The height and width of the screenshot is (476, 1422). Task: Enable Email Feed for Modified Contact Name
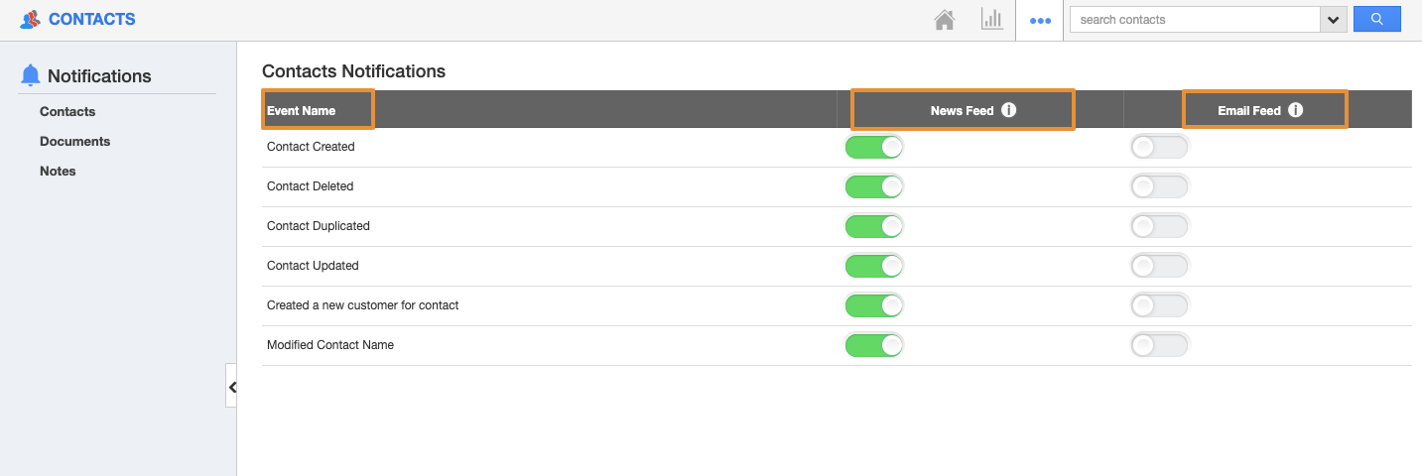pos(1159,345)
